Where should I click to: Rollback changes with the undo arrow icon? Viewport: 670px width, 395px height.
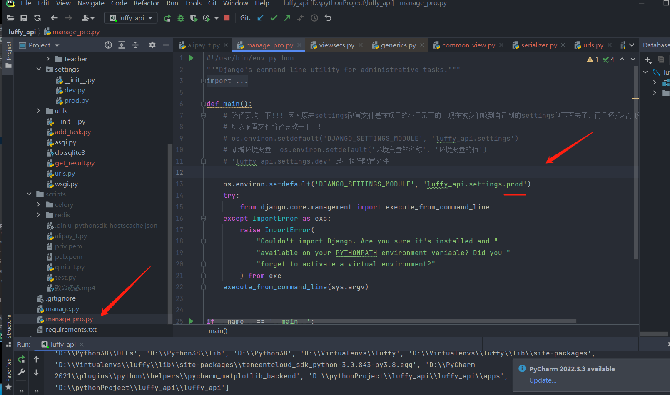click(x=328, y=18)
